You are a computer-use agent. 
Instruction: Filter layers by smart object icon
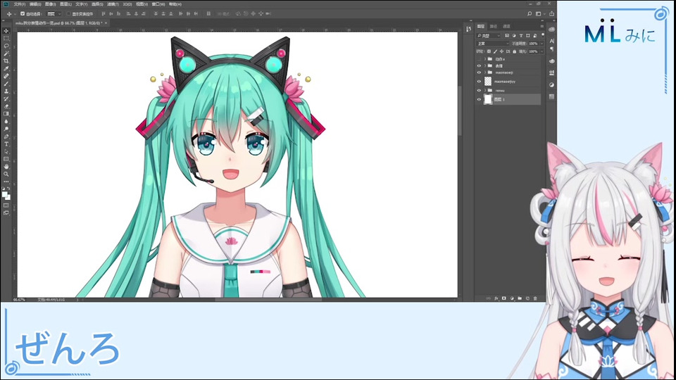pos(535,35)
